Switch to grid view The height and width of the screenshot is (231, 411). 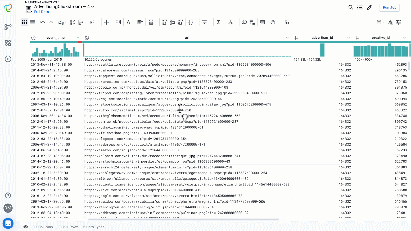coord(24,22)
